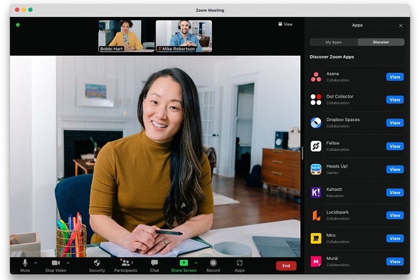Expand share options arrow beside Share Screen
Image resolution: width=420 pixels, height=280 pixels.
click(x=196, y=263)
